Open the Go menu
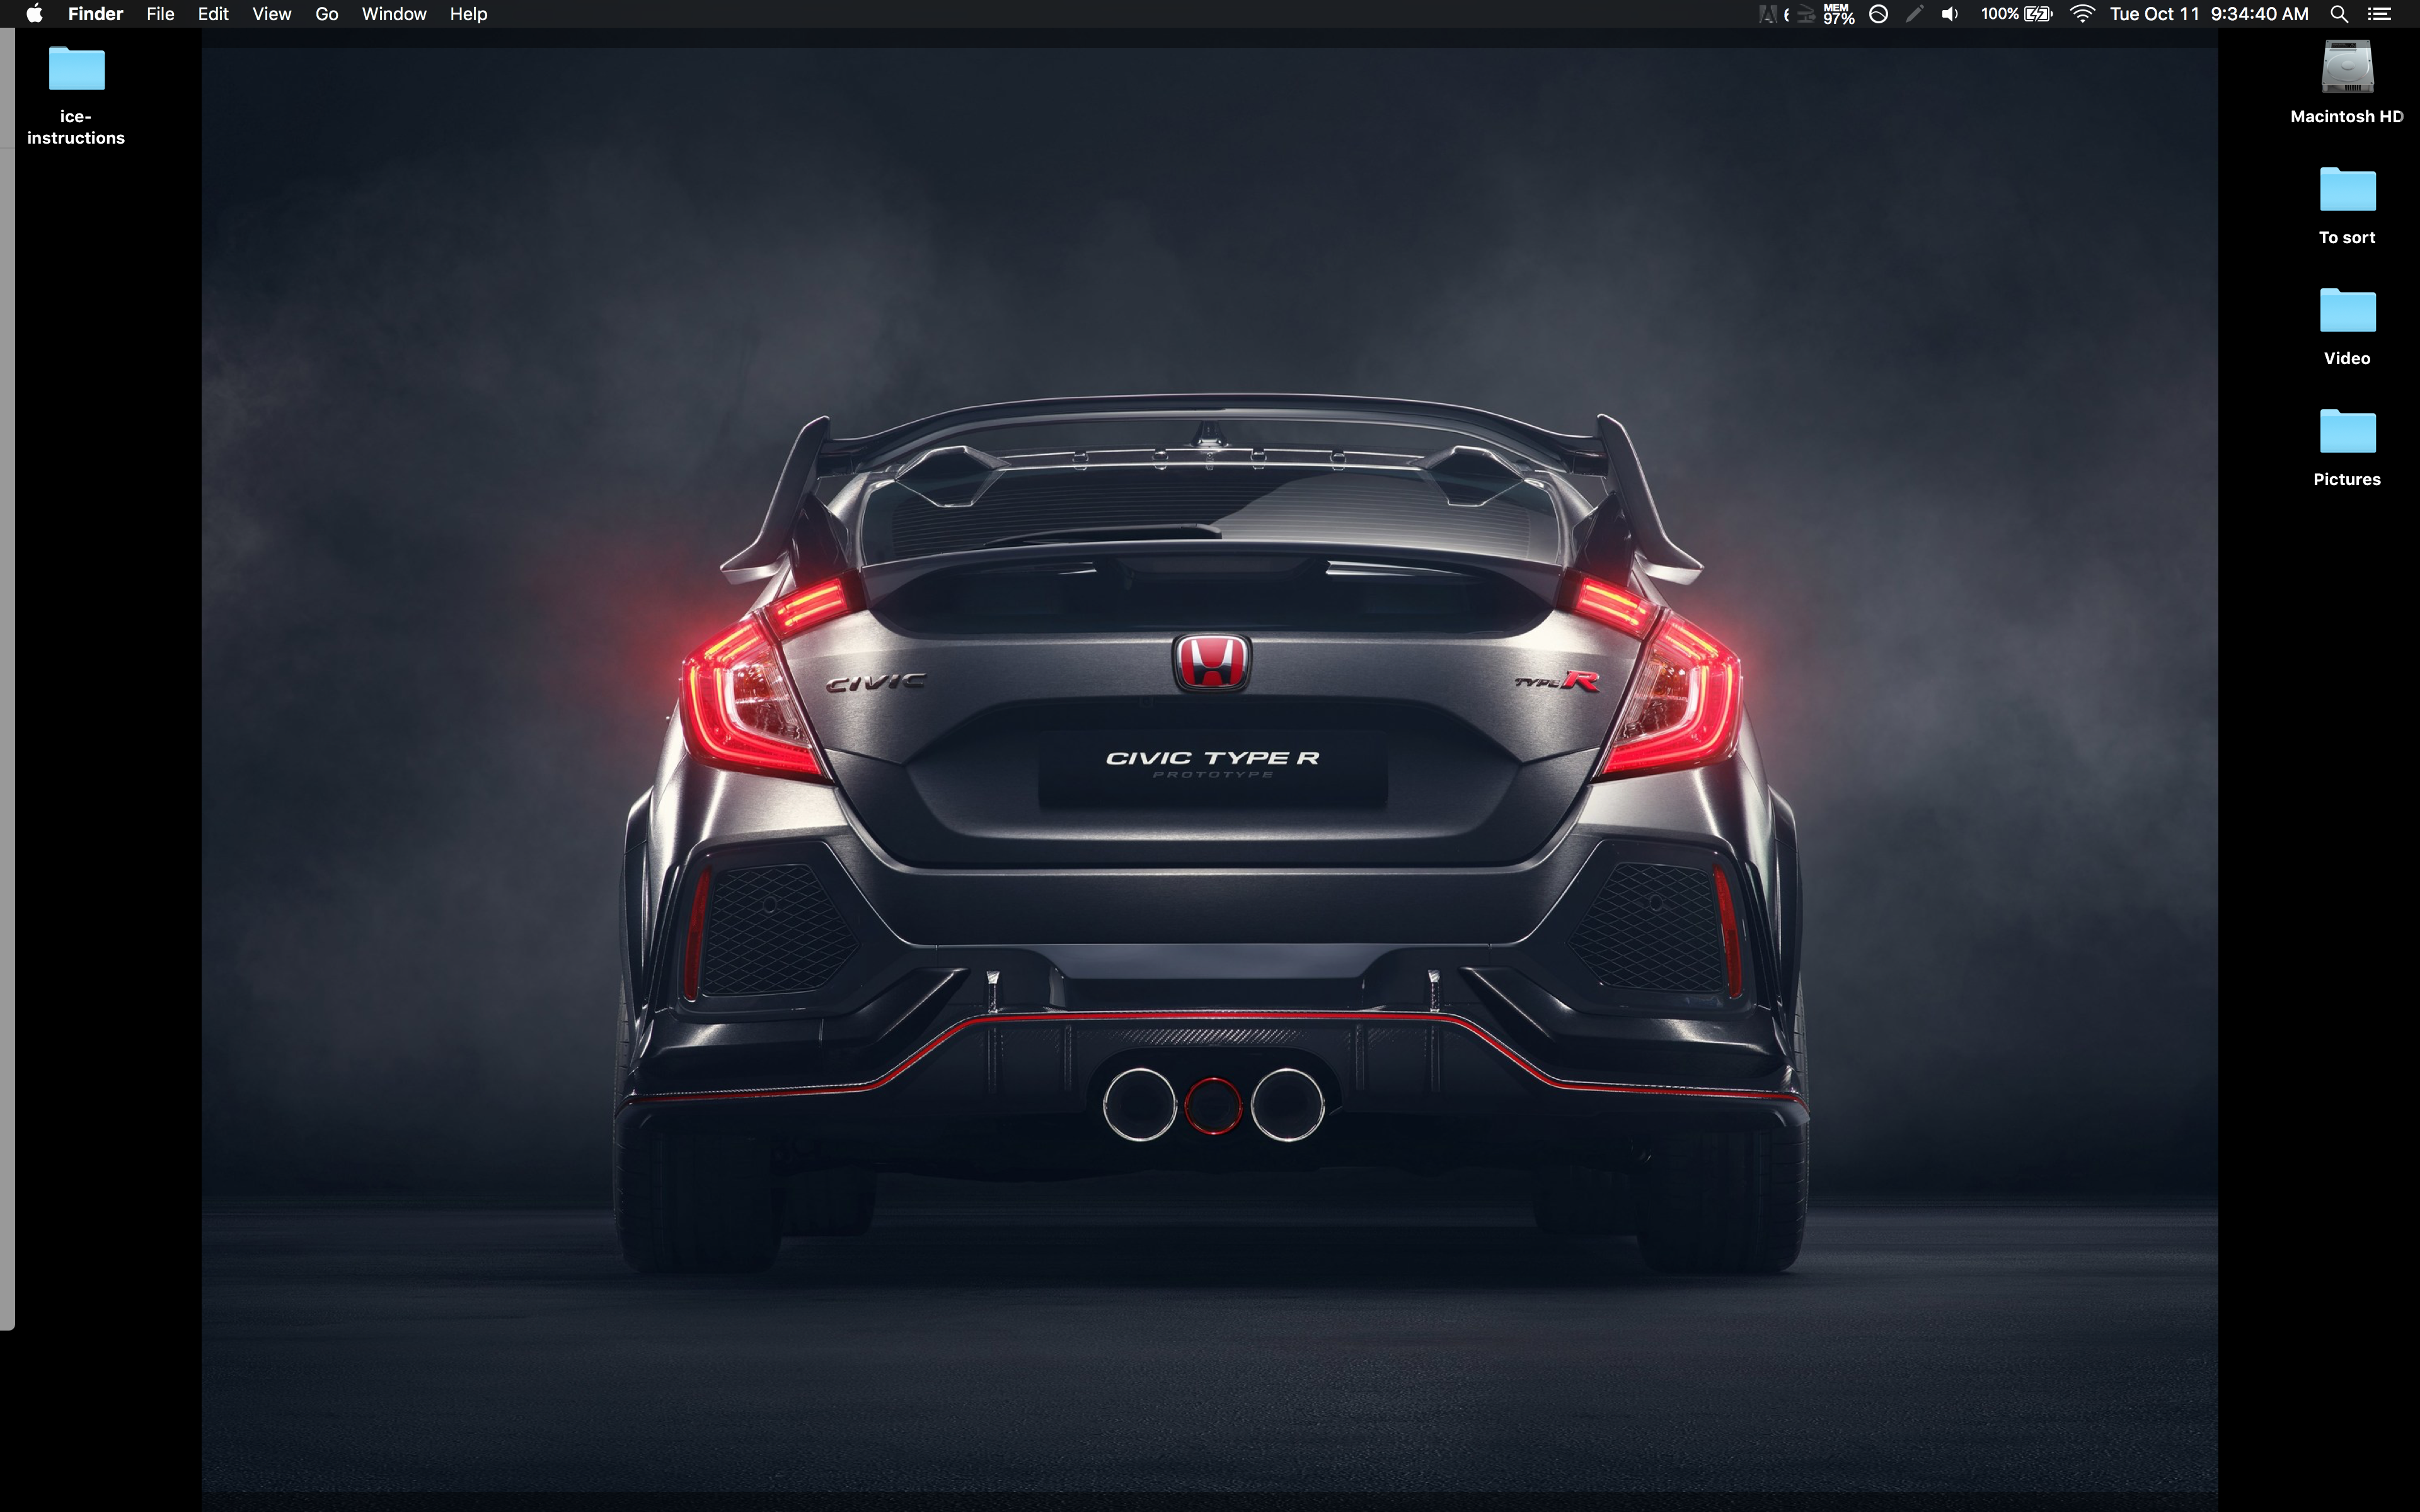2420x1512 pixels. pyautogui.click(x=326, y=14)
